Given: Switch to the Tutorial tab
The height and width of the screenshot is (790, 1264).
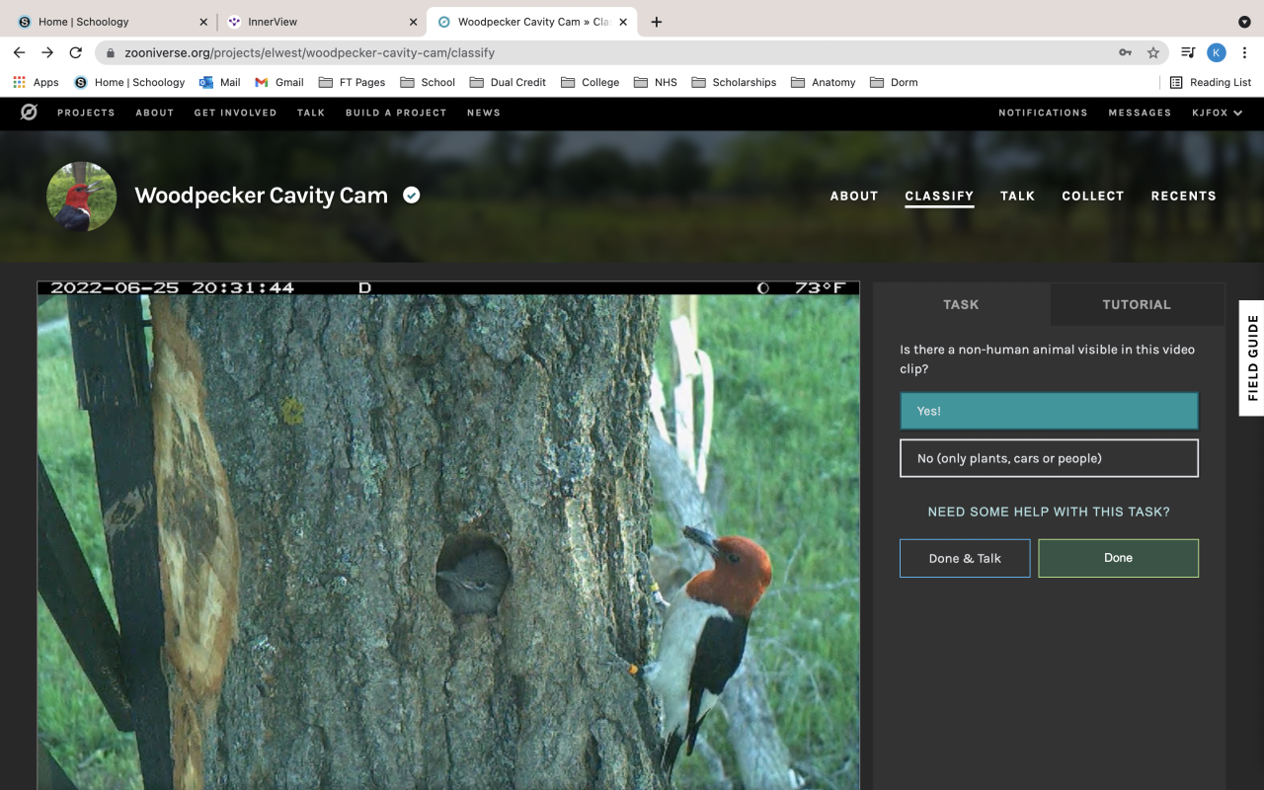Looking at the screenshot, I should [1137, 304].
